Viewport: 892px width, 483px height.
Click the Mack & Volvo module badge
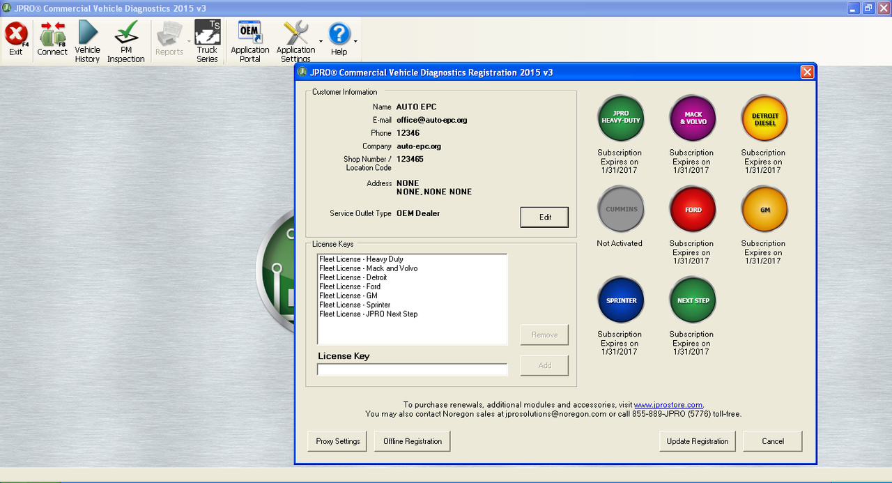coord(693,118)
